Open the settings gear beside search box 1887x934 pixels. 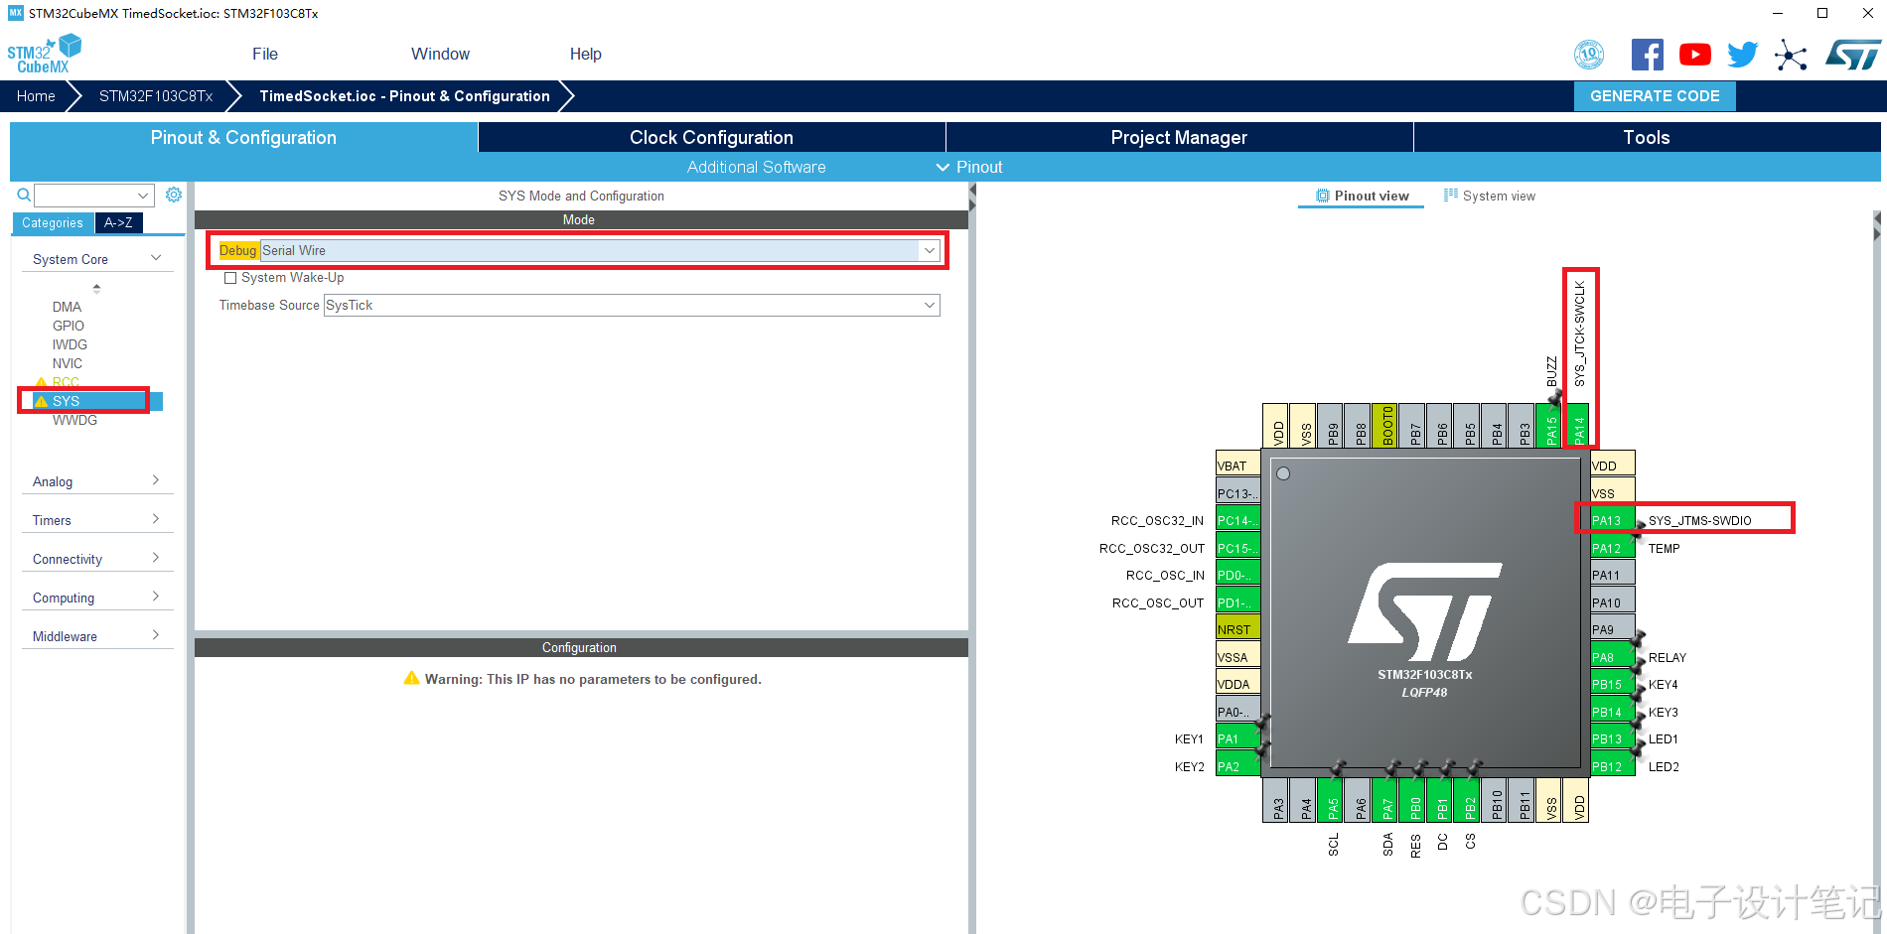pos(174,195)
